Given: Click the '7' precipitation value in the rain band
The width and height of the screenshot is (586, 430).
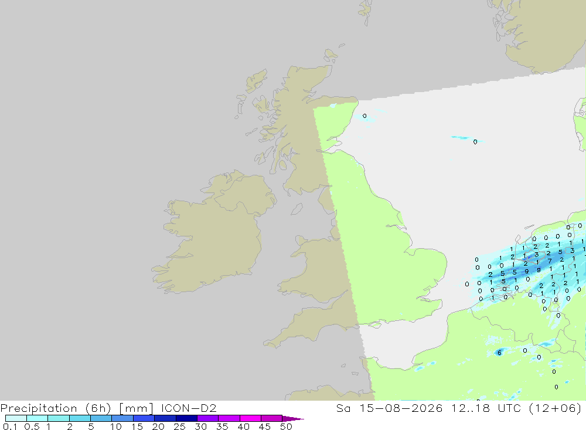Looking at the screenshot, I should pyautogui.click(x=550, y=261).
